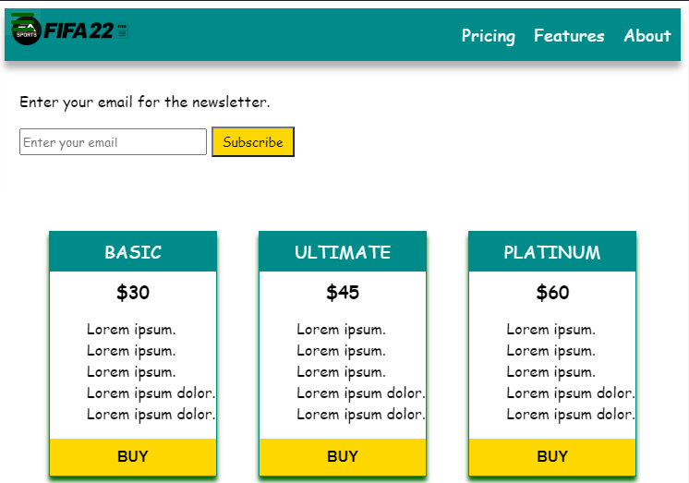Image resolution: width=689 pixels, height=483 pixels.
Task: Click the yellow Subscribe button
Action: 253,142
